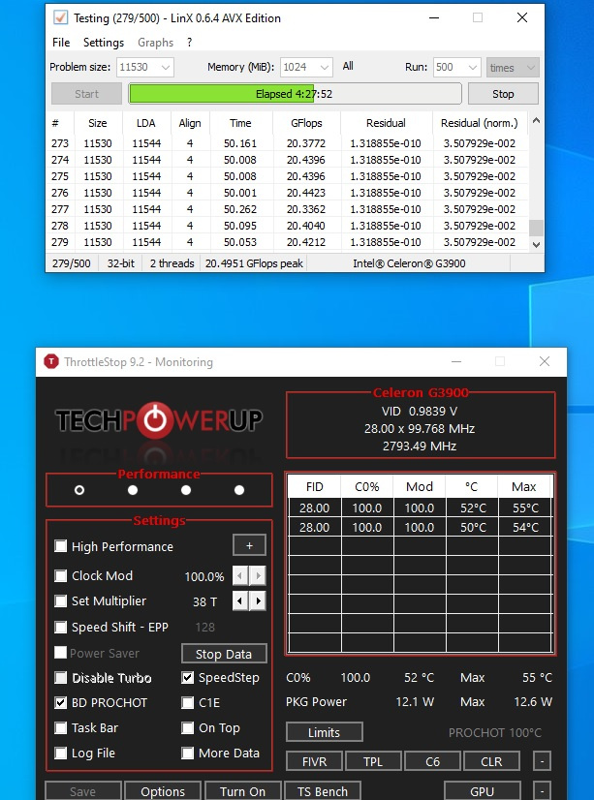Enable the High Performance checkbox
The image size is (594, 800).
[61, 546]
